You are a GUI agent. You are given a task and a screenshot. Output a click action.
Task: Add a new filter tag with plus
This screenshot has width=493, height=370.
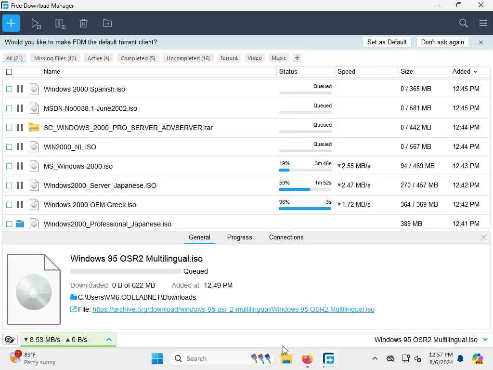[297, 58]
